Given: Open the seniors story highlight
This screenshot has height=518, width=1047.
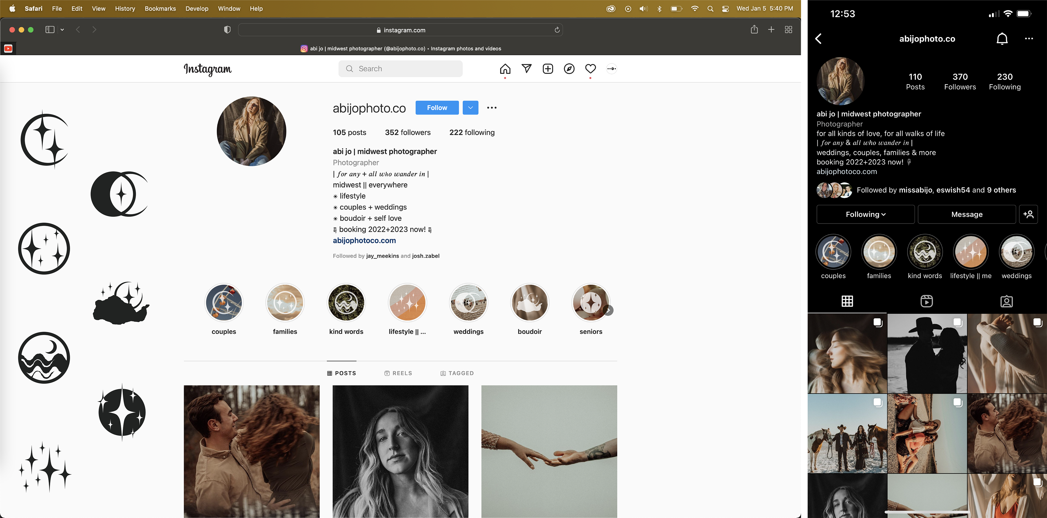Looking at the screenshot, I should (591, 303).
